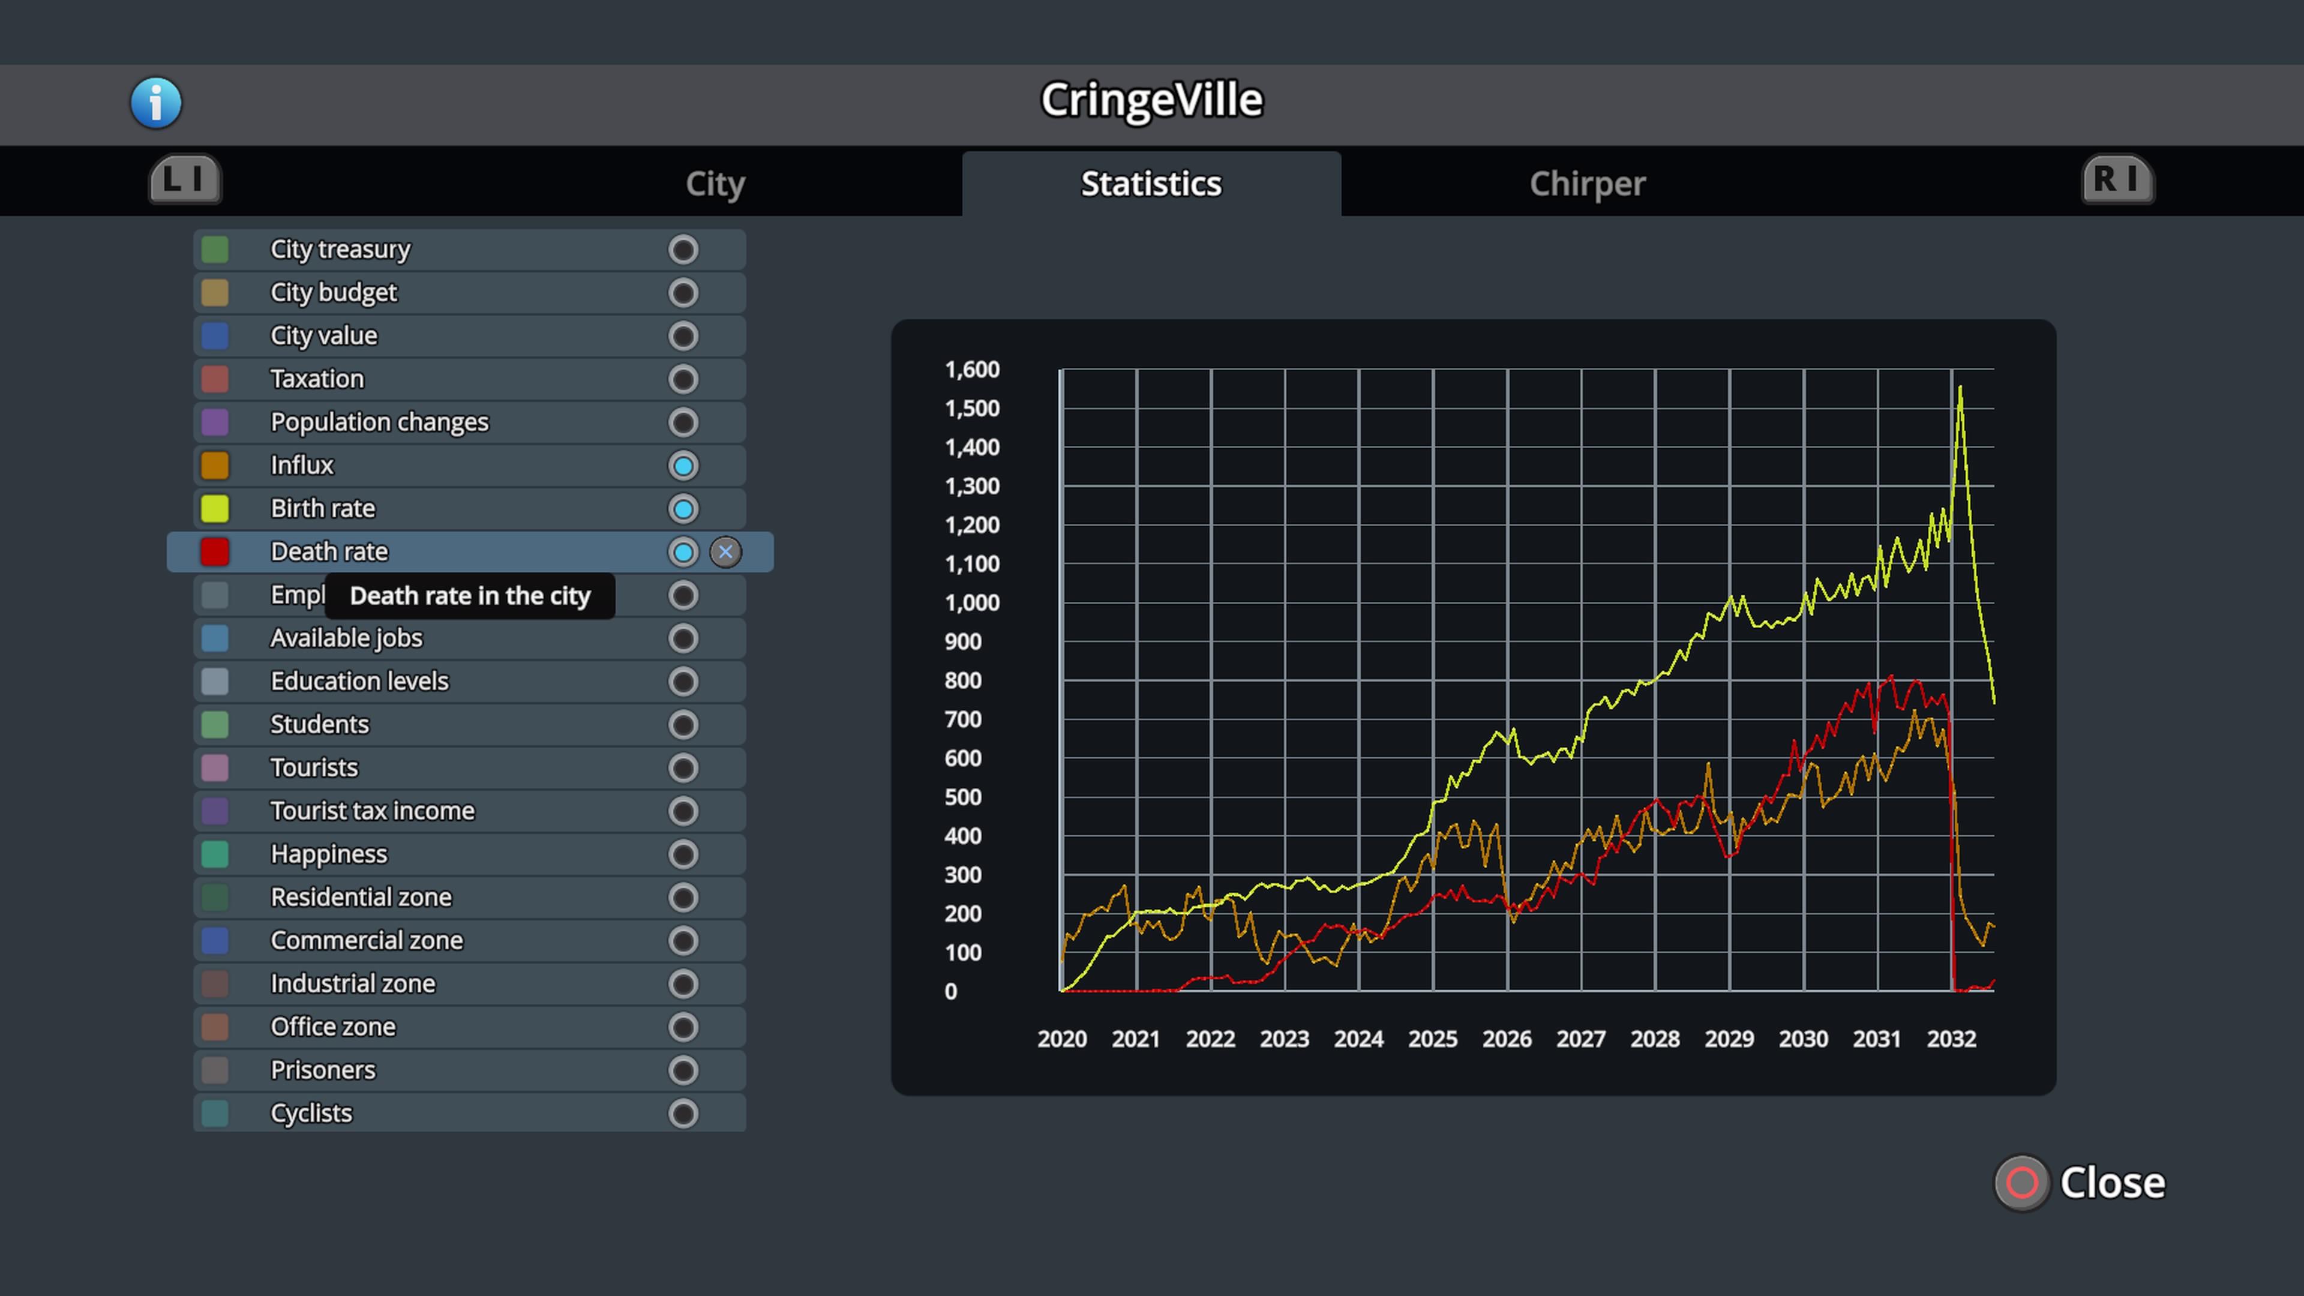The height and width of the screenshot is (1296, 2304).
Task: Select the Cyclists row in list
Action: point(311,1114)
